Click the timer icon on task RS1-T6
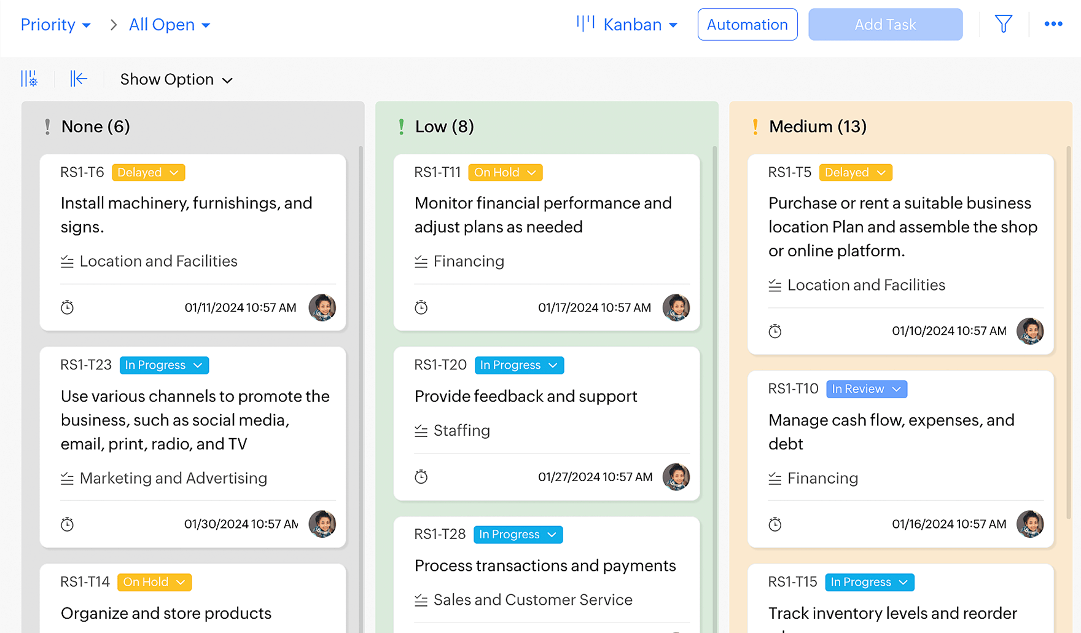This screenshot has width=1081, height=633. (x=68, y=307)
